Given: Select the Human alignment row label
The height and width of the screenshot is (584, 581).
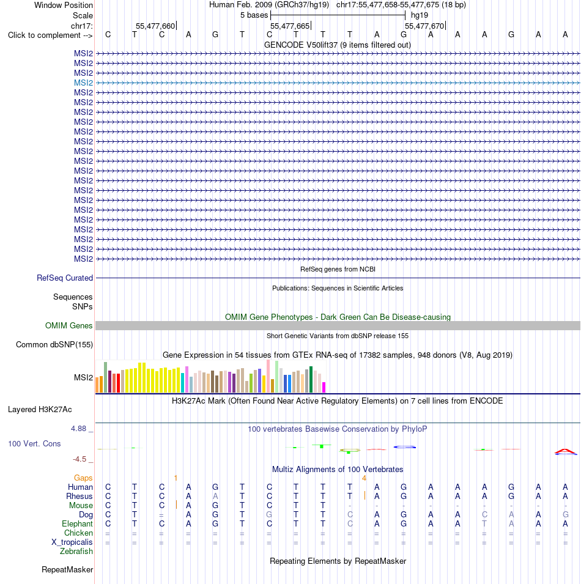Looking at the screenshot, I should tap(80, 487).
